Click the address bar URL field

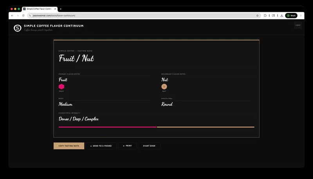click(x=144, y=16)
